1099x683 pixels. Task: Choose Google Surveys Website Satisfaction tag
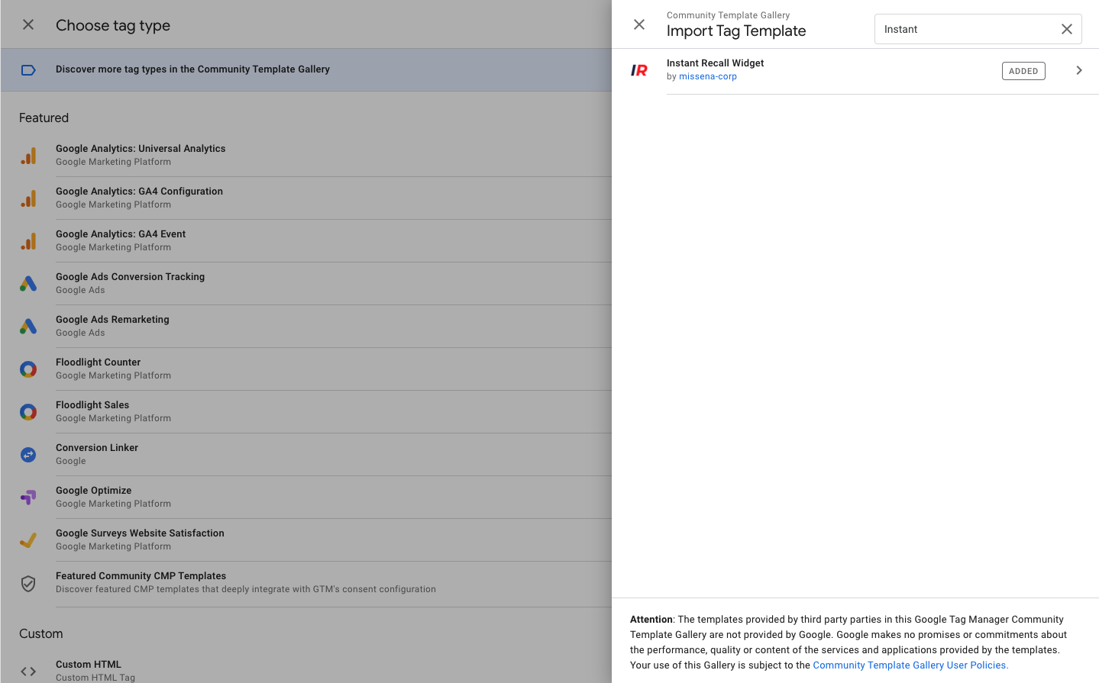point(306,540)
